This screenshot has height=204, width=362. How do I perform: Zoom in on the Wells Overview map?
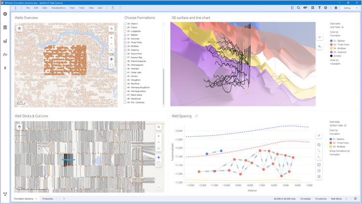coord(111,38)
